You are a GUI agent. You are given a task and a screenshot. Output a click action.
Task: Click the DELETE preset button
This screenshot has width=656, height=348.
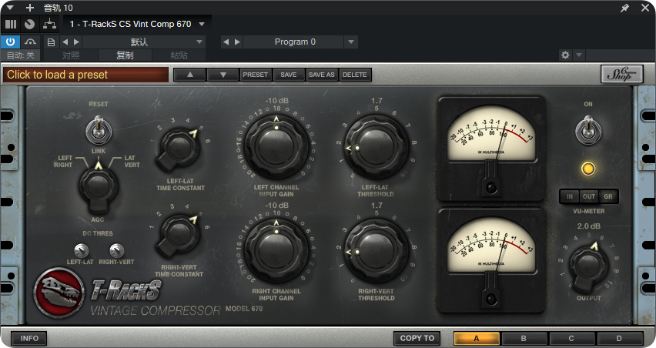pos(355,75)
